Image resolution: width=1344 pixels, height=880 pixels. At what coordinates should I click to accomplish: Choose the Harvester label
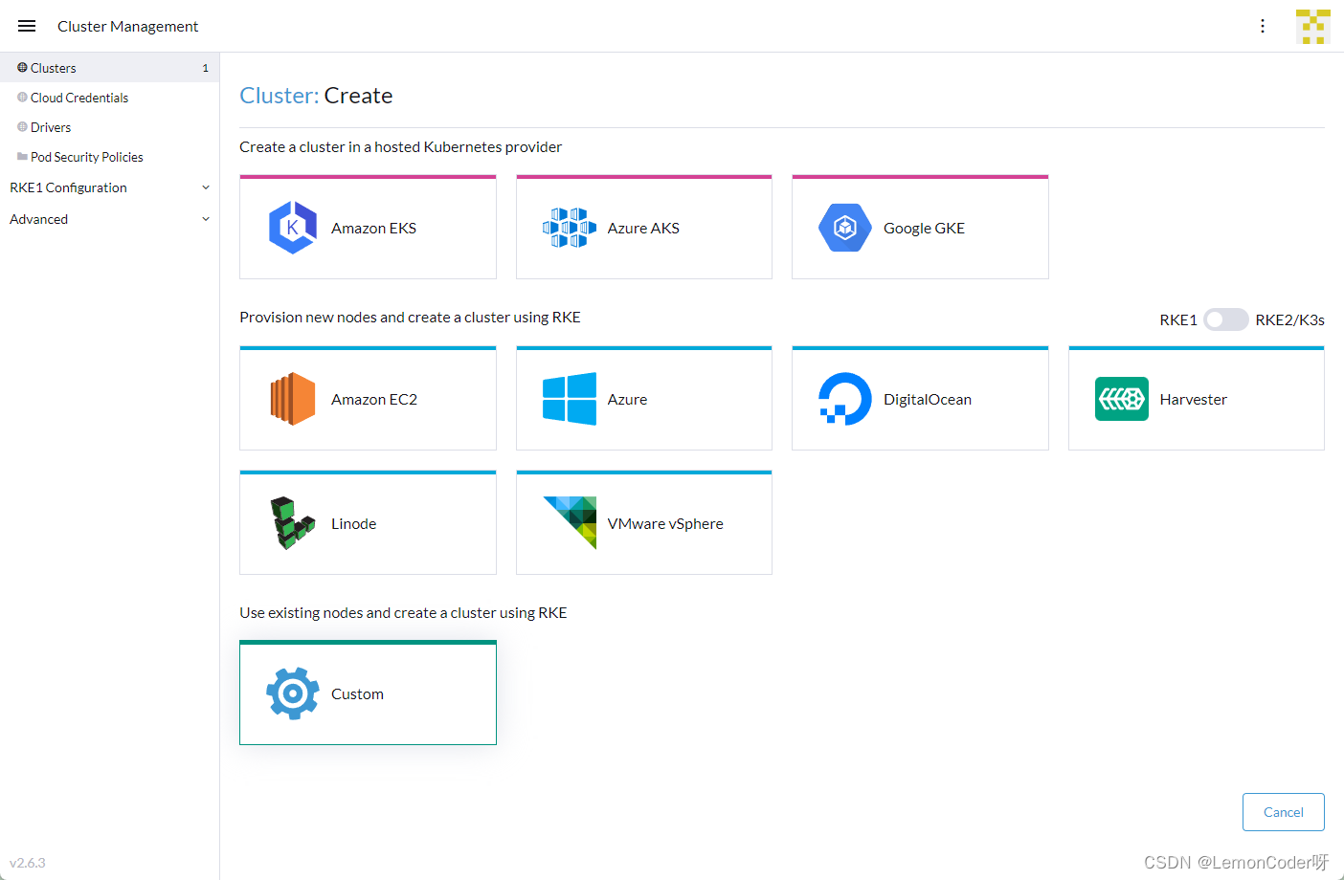[x=1193, y=399]
